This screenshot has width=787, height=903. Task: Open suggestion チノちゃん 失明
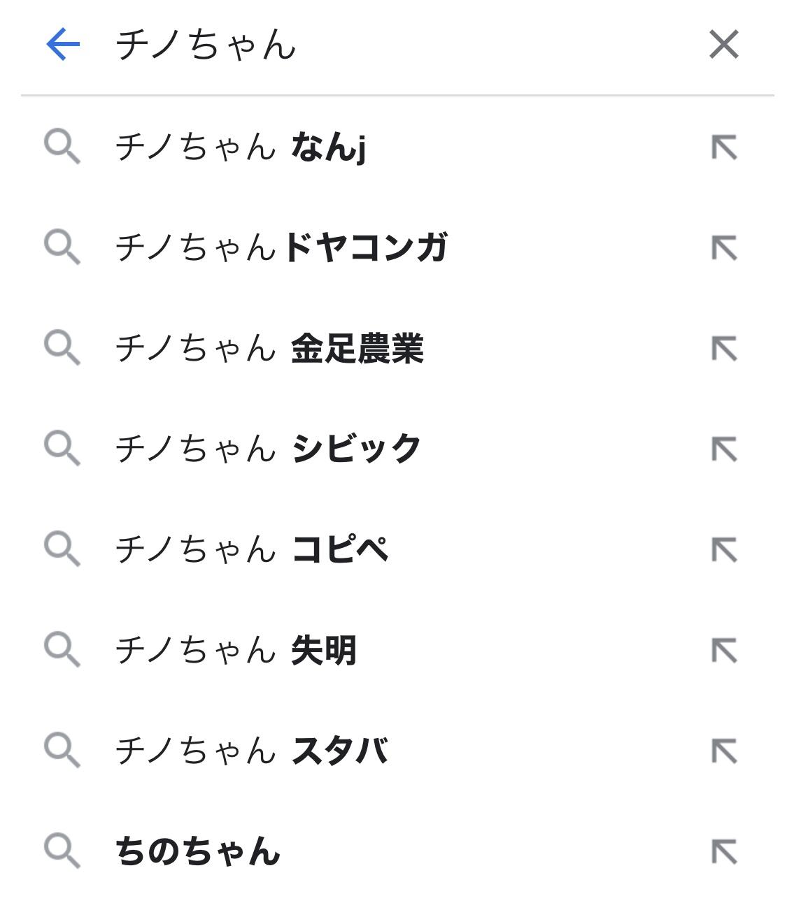pos(236,650)
